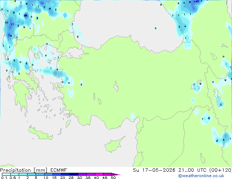Select the forecast date '17-05-2026' text

click(159, 170)
